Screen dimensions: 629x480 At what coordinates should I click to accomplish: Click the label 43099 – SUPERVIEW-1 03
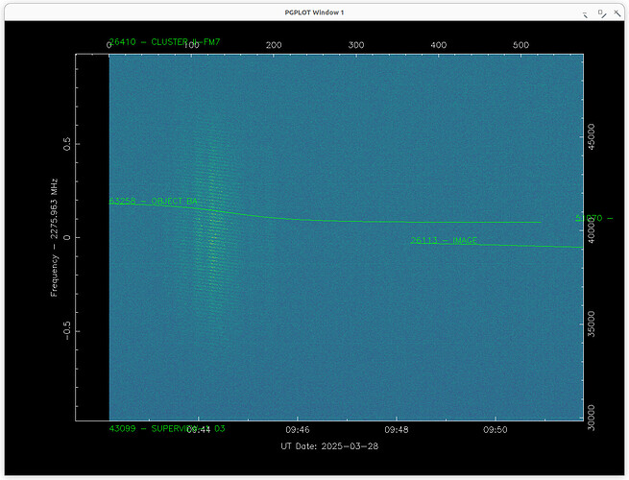tap(167, 428)
